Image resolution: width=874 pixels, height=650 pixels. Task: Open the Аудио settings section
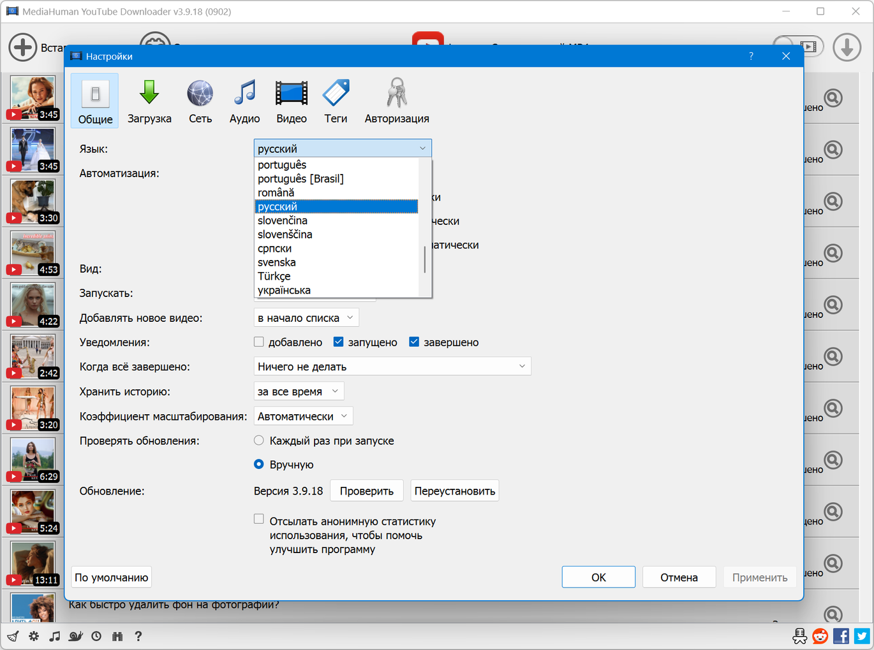244,102
